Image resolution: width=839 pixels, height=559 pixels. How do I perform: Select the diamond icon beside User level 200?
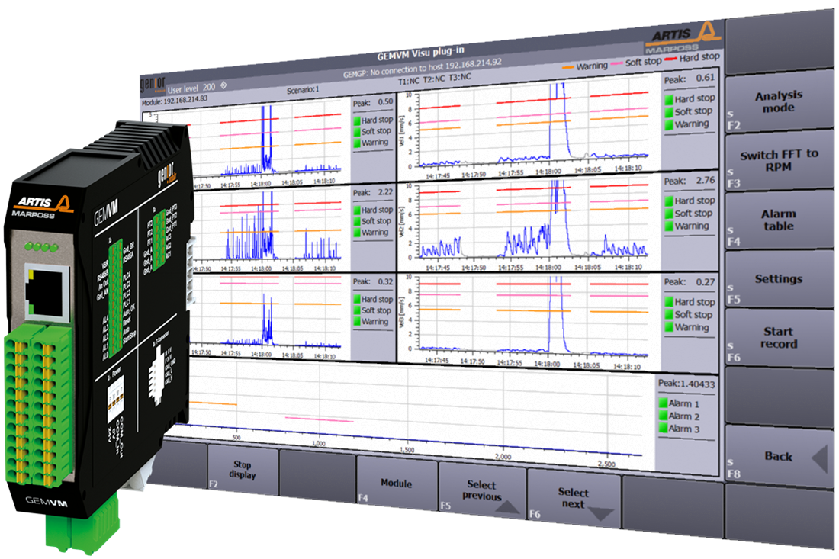coord(223,86)
